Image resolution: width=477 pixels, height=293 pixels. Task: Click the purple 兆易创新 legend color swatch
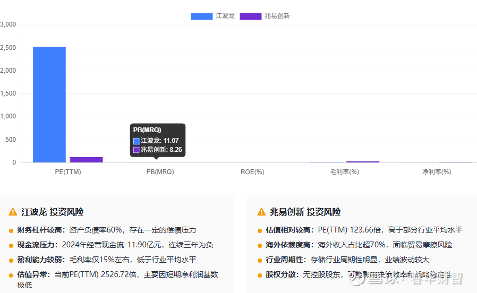pyautogui.click(x=250, y=16)
